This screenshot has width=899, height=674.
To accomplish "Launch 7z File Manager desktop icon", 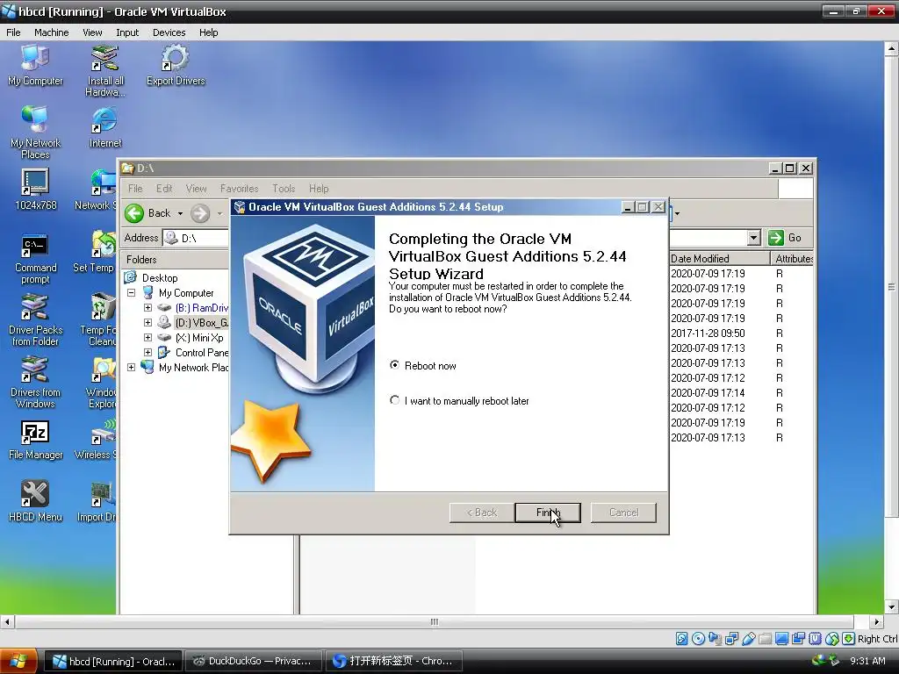I will [35, 440].
